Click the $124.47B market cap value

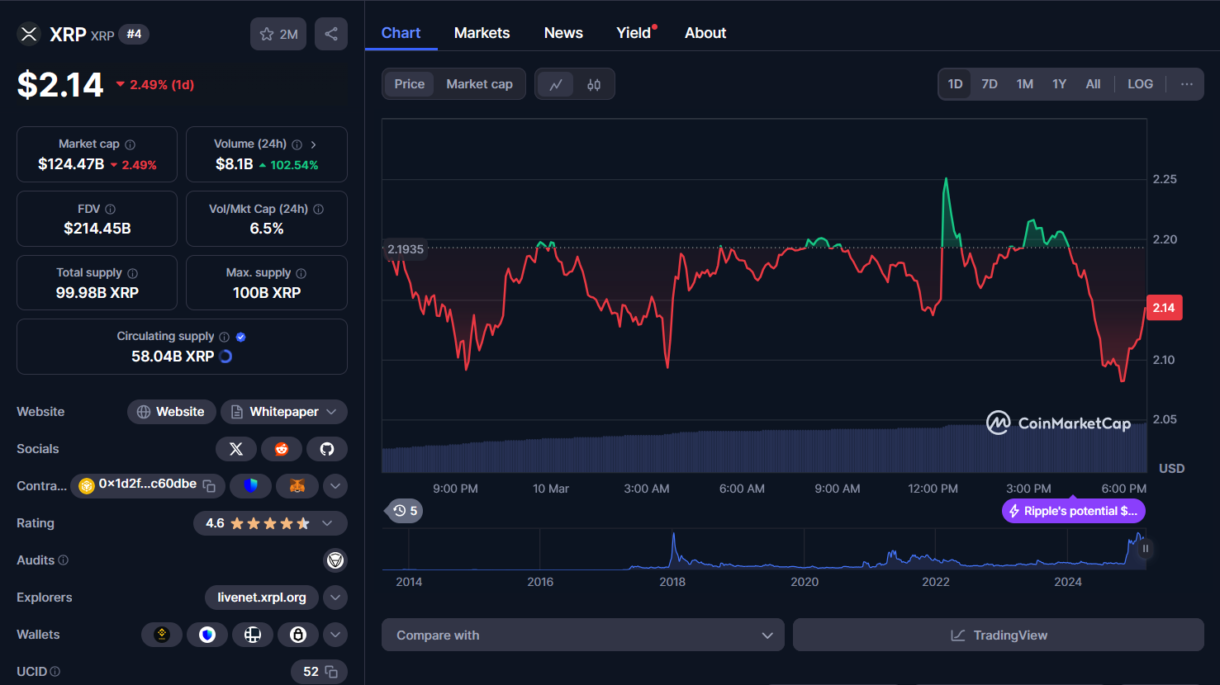pos(71,164)
